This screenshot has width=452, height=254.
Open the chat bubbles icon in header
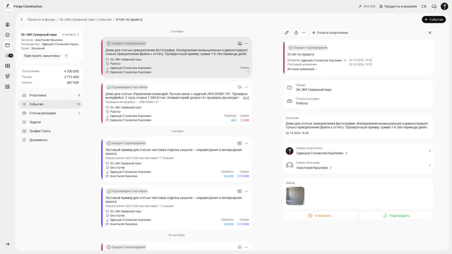pos(434,6)
